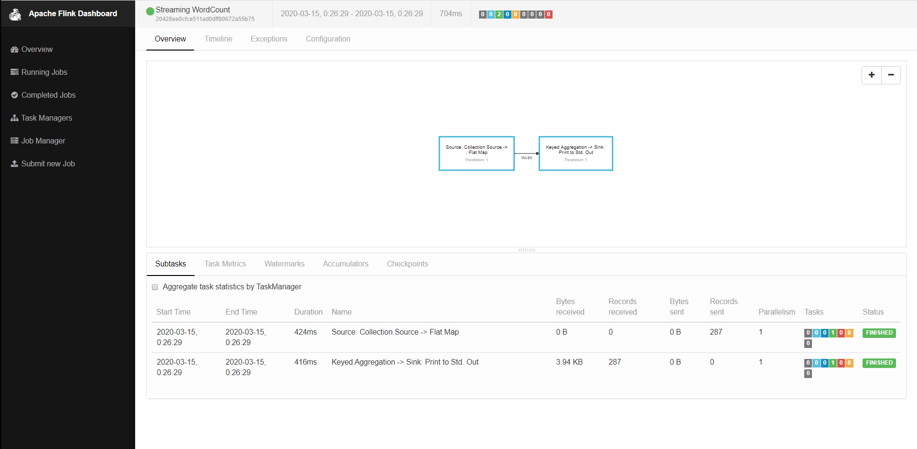The width and height of the screenshot is (917, 449).
Task: Click the Parallelism column header
Action: tap(777, 312)
